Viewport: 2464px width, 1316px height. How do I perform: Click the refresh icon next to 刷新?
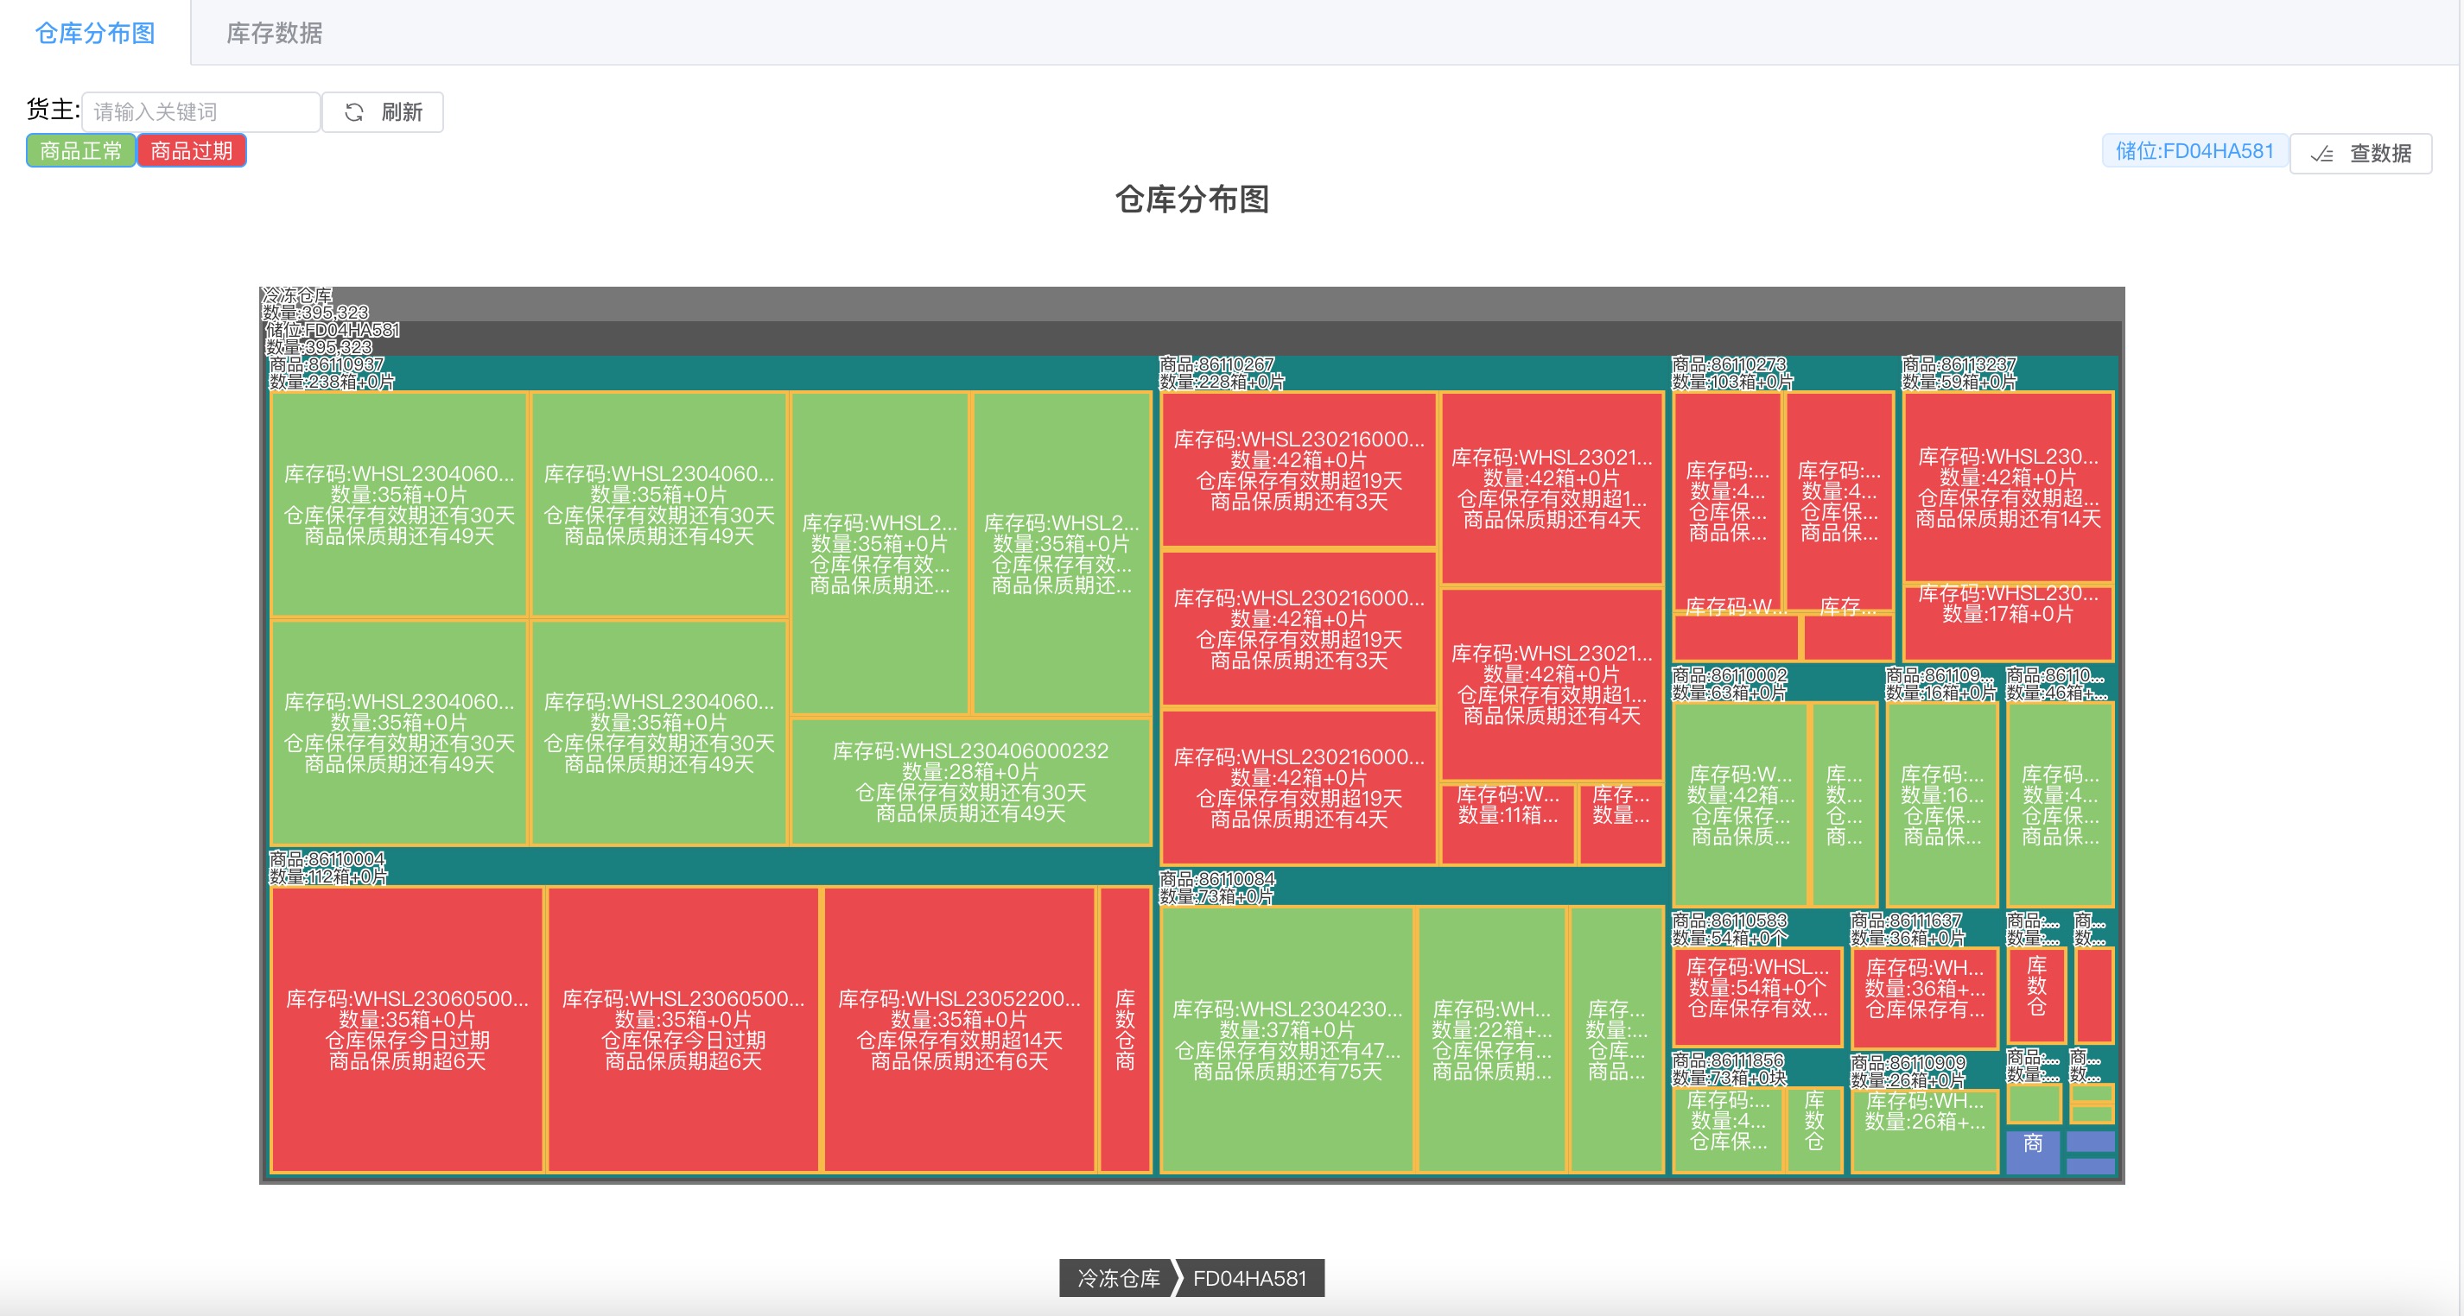click(354, 111)
